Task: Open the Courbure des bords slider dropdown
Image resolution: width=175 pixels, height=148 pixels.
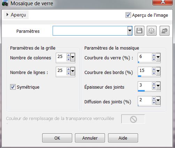Action: coord(158,71)
